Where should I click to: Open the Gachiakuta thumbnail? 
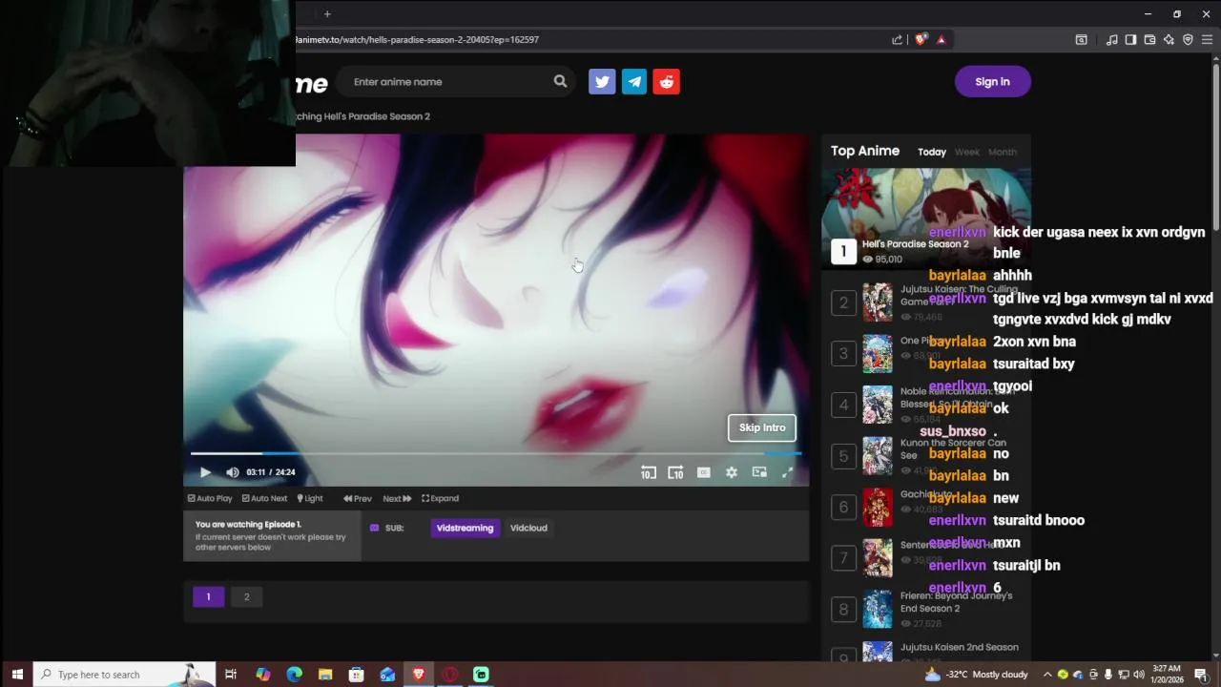(878, 508)
